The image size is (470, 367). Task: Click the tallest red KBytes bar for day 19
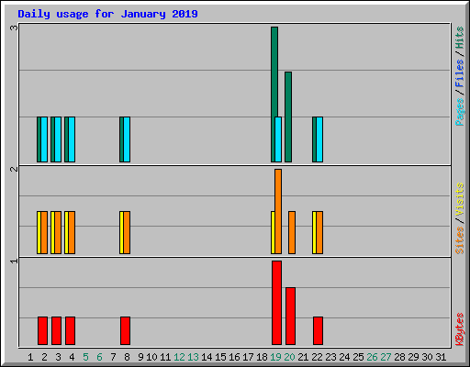[x=276, y=303]
